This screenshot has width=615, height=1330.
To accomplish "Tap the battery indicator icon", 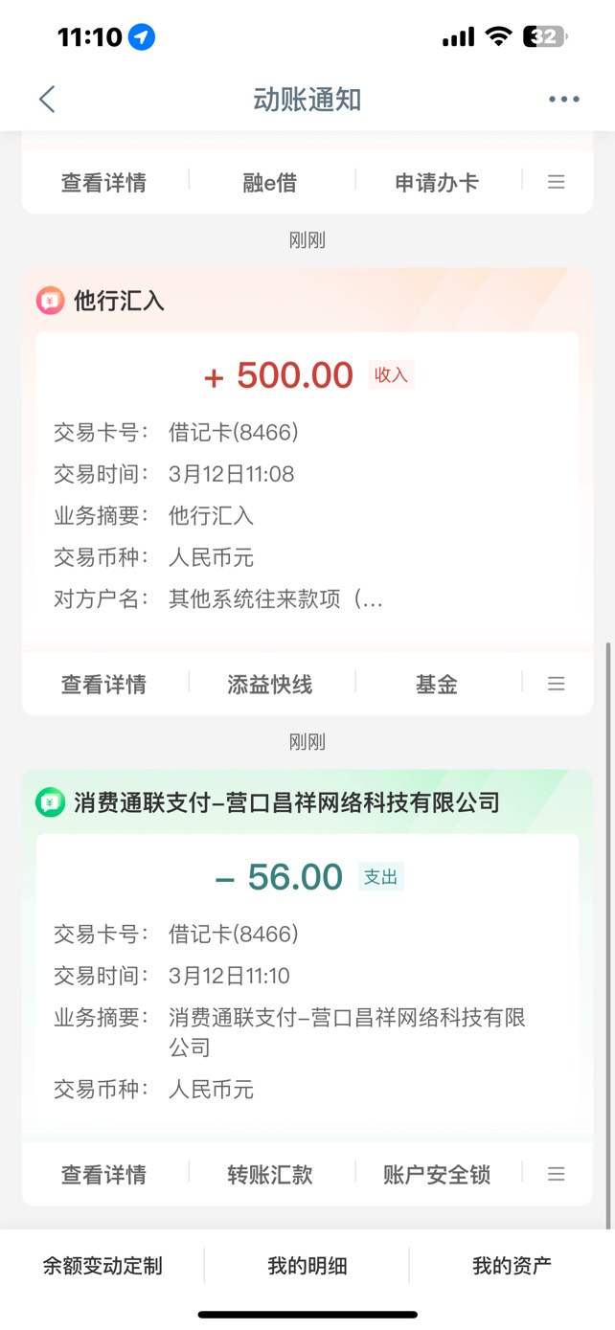I will point(544,37).
